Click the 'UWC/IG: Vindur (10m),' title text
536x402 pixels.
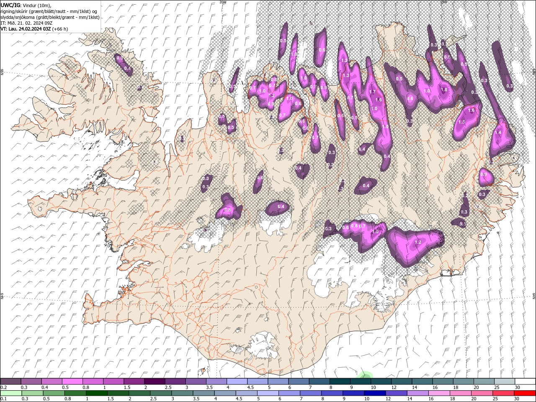pyautogui.click(x=26, y=5)
